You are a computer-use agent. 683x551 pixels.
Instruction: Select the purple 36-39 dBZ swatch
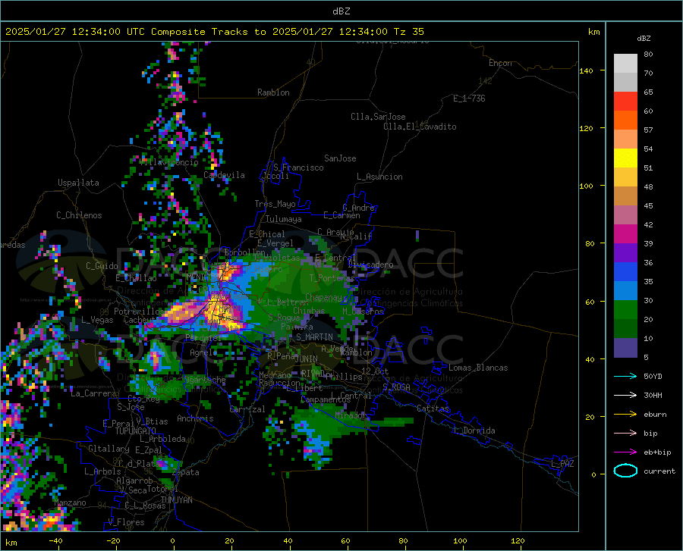tap(625, 253)
